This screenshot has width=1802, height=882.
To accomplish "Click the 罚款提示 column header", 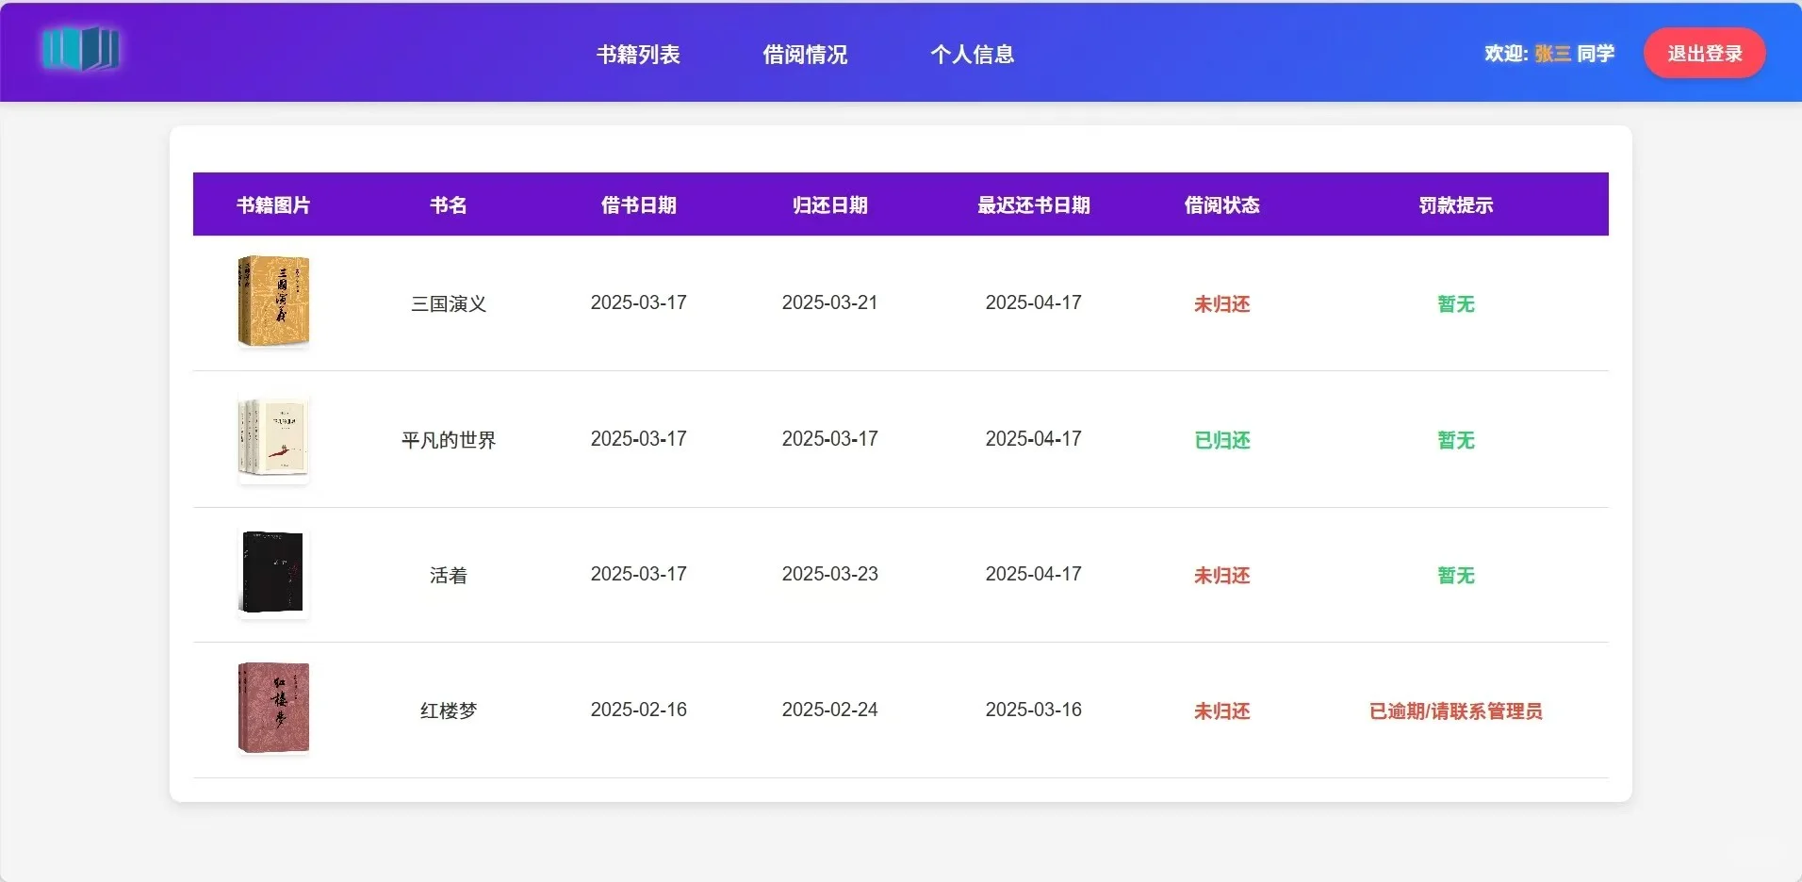I will click(1455, 205).
